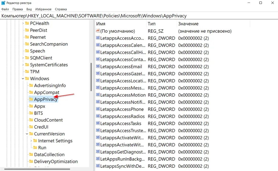Collapse the CurrentVersion tree node
This screenshot has height=171, width=278.
pos(27,134)
